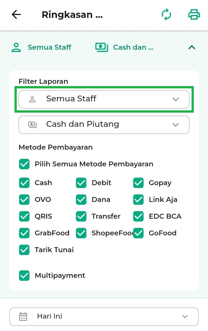208x331 pixels.
Task: Uncheck the Transfer payment method
Action: click(x=81, y=216)
